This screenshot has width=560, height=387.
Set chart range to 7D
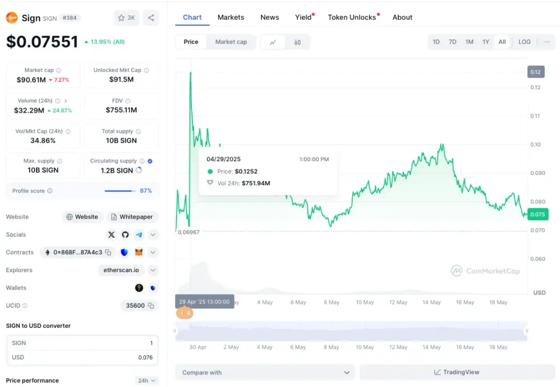(x=452, y=42)
